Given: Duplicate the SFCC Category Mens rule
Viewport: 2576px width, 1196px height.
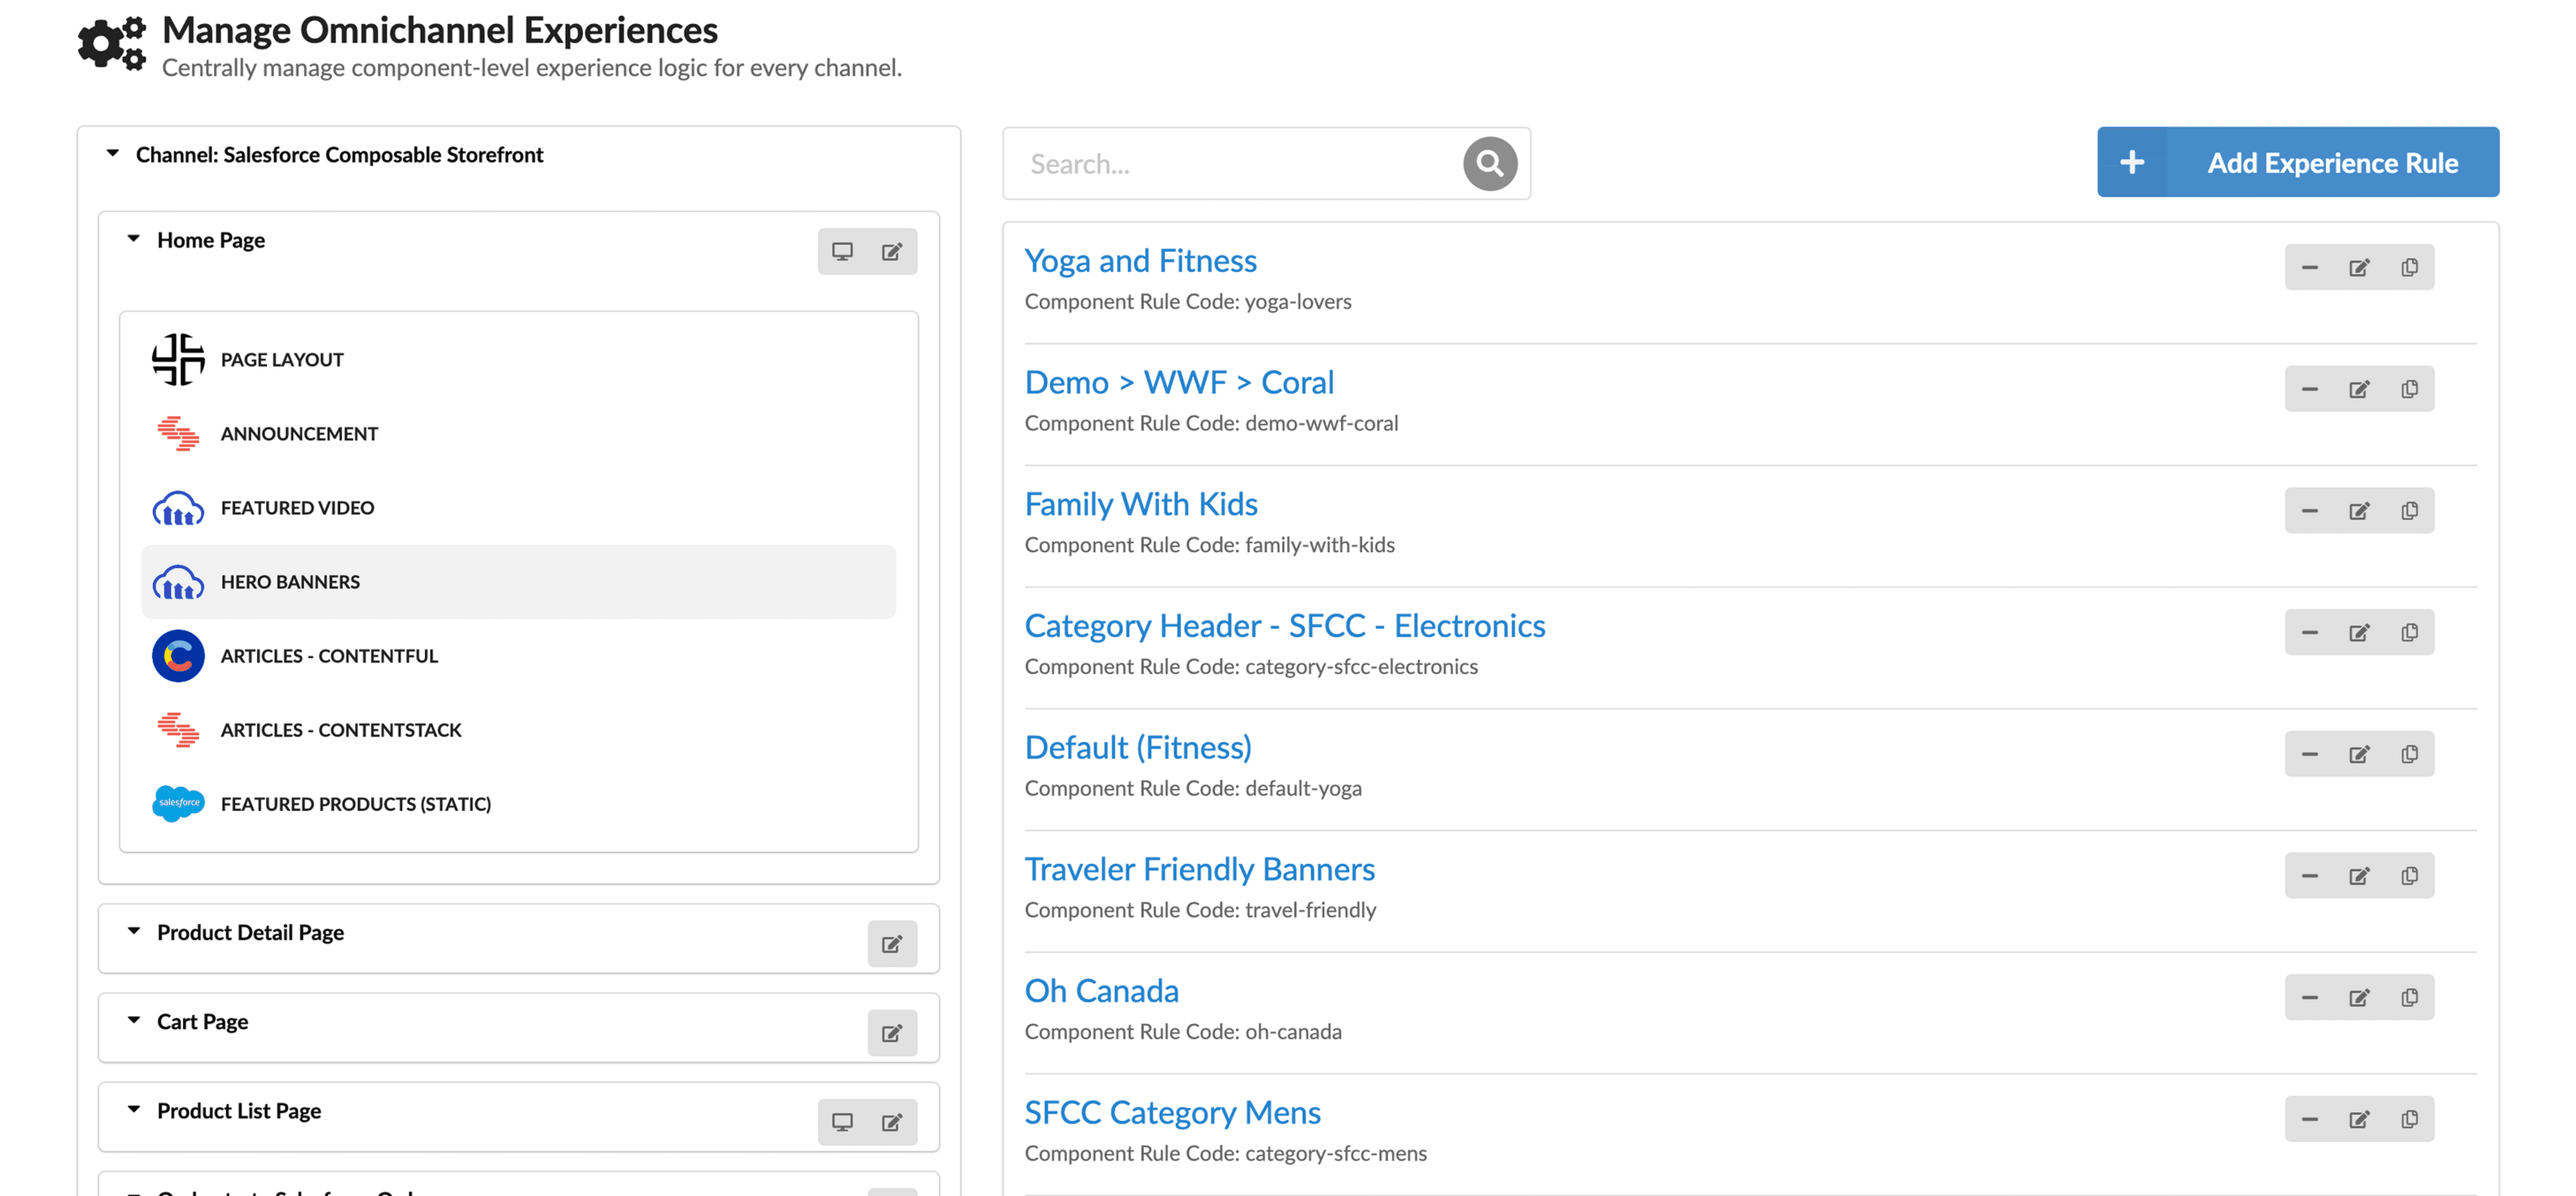Looking at the screenshot, I should (x=2410, y=1119).
